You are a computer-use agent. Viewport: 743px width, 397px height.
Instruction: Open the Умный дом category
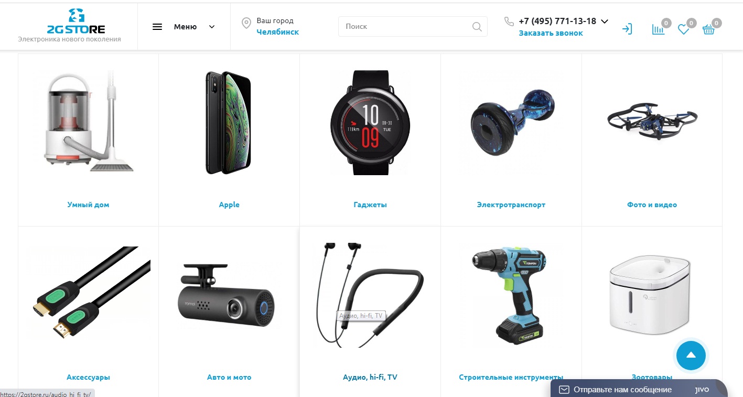[88, 205]
